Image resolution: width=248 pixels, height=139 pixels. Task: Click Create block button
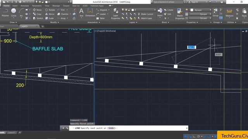pyautogui.click(x=169, y=10)
